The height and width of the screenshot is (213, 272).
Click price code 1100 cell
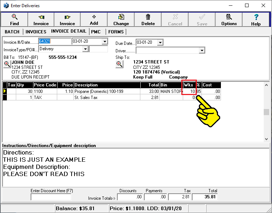coord(45,91)
